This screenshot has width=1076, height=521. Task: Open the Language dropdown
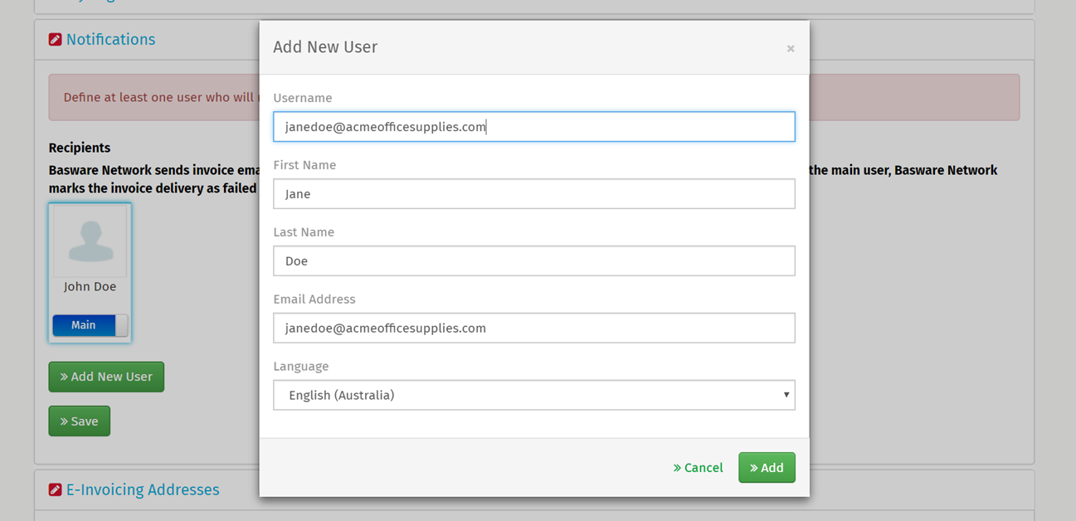533,395
